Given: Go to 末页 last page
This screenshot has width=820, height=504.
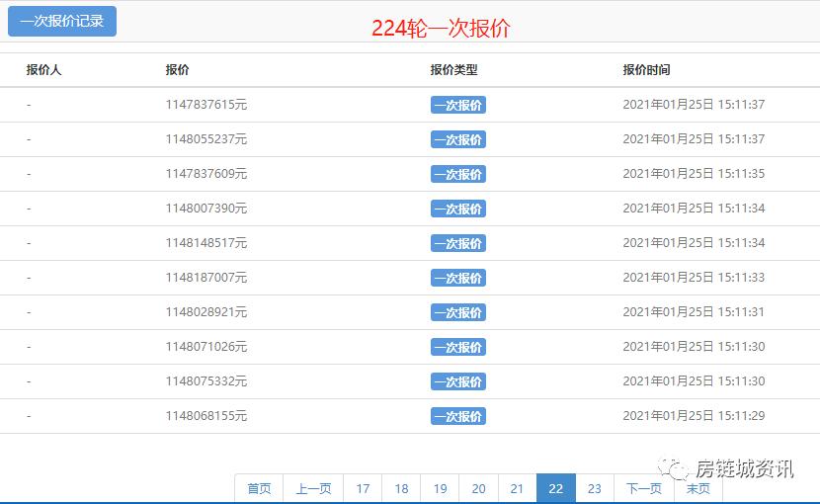Looking at the screenshot, I should click(x=698, y=489).
